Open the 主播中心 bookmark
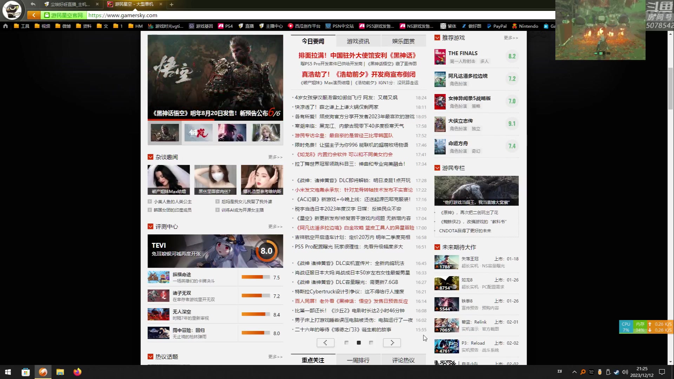Screen dimensions: 674x379 point(271,26)
